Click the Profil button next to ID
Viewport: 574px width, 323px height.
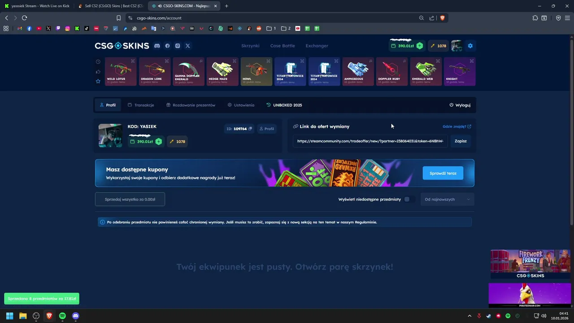pos(266,129)
